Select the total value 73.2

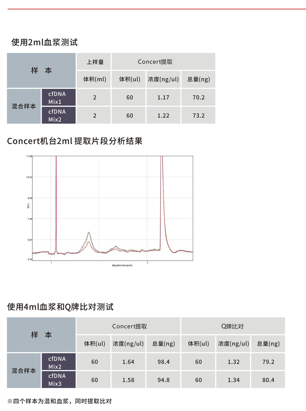[x=198, y=115]
